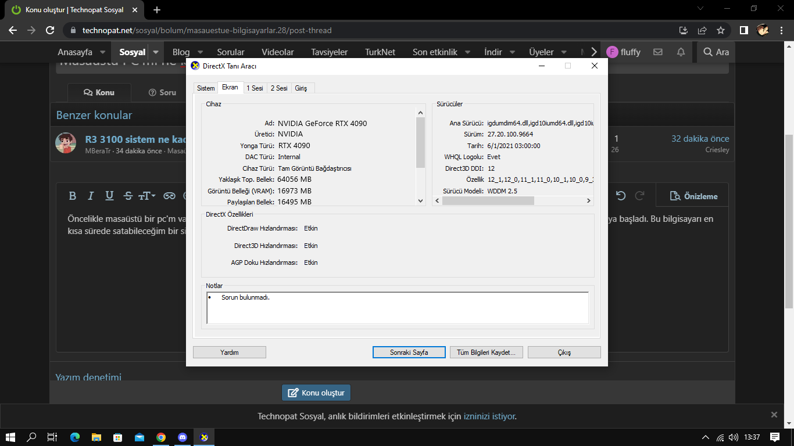Open the Mail app from the taskbar
This screenshot has height=446, width=794.
pos(140,437)
